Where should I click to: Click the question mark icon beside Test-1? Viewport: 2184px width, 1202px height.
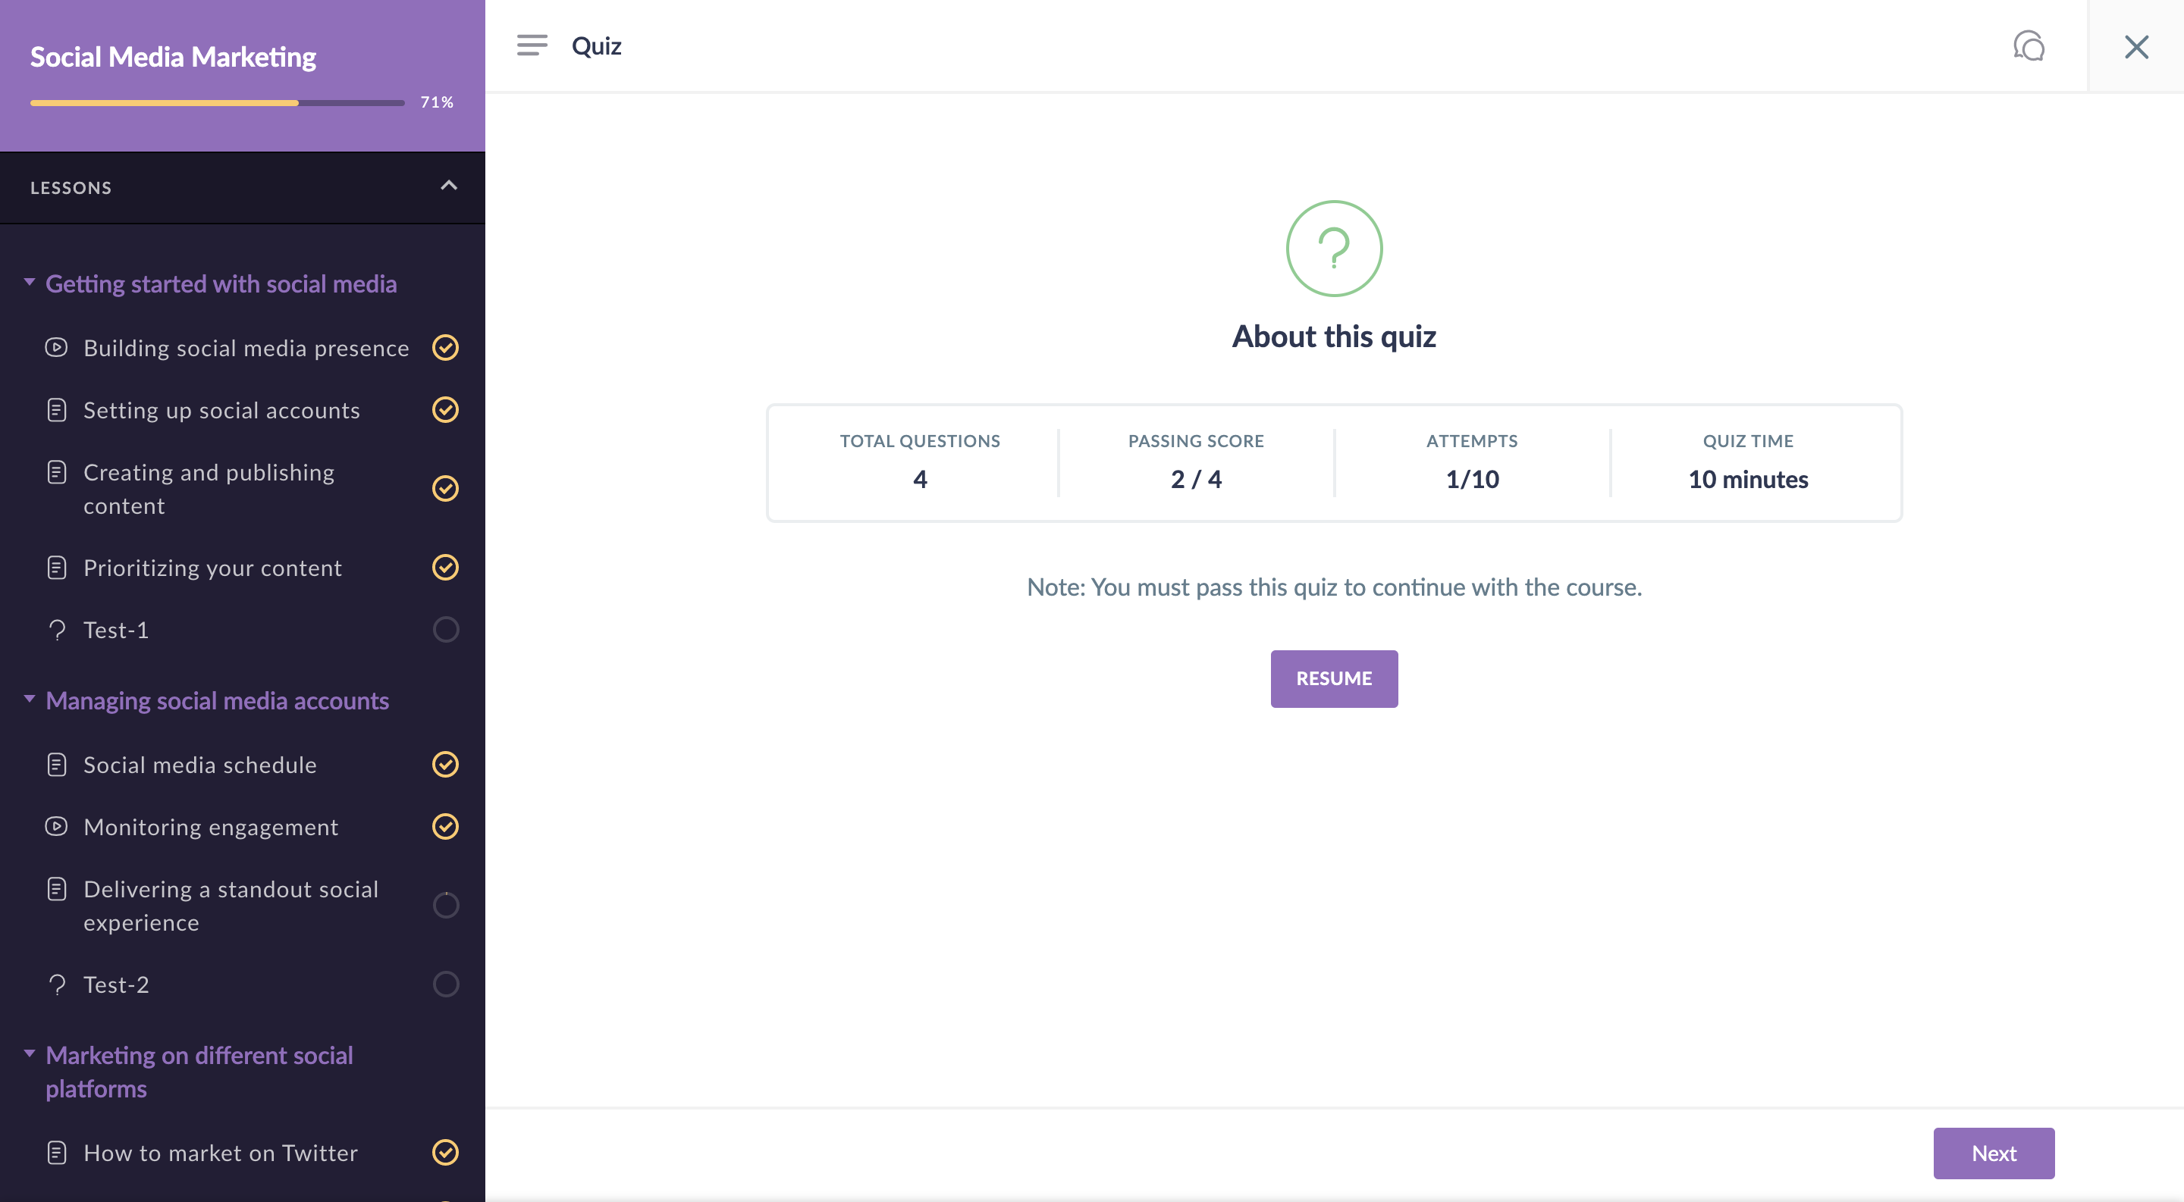[x=56, y=629]
